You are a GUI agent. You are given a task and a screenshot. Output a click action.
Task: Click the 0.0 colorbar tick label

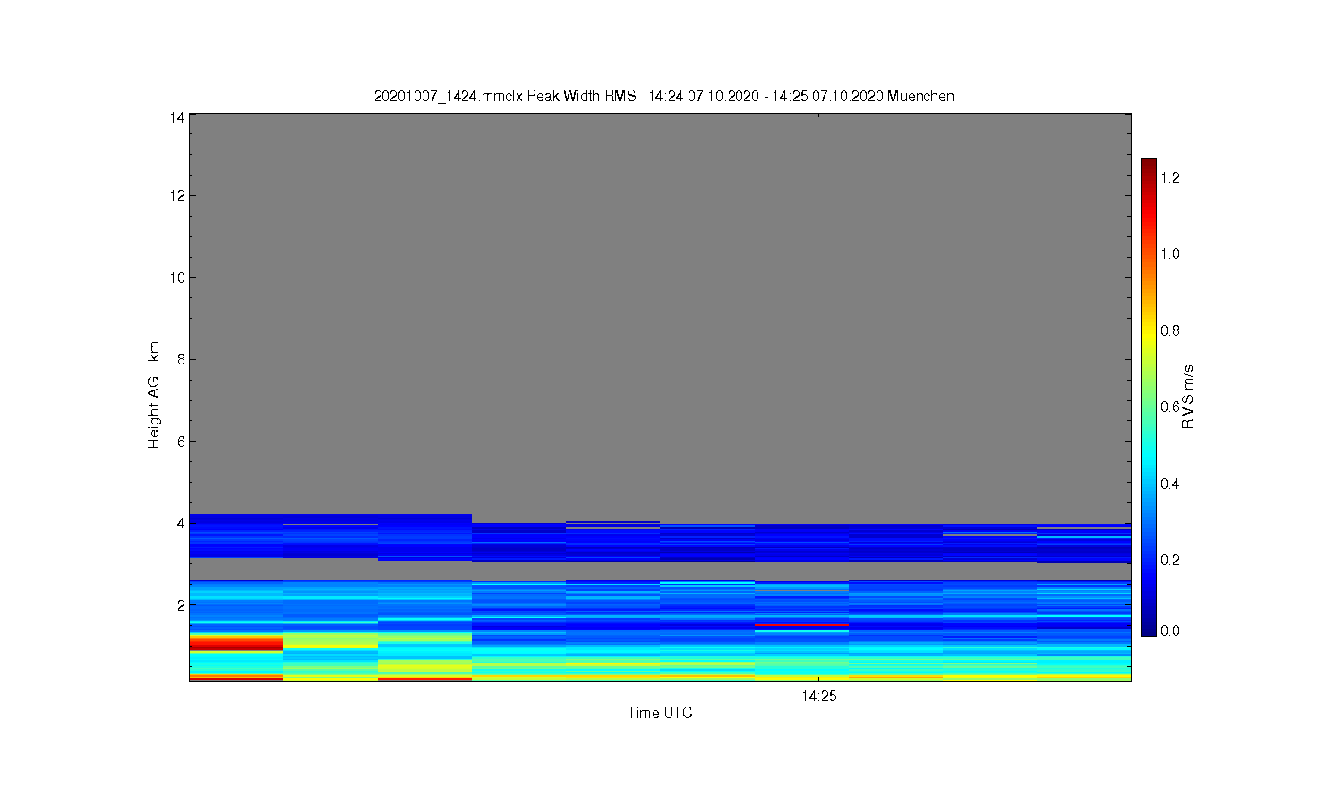1169,630
